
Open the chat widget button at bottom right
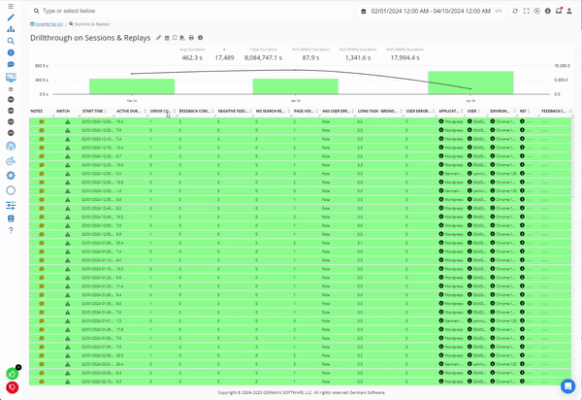point(567,385)
